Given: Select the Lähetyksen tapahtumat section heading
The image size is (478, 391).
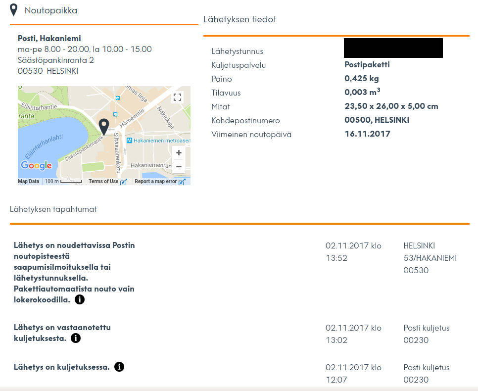Looking at the screenshot, I should [x=53, y=209].
